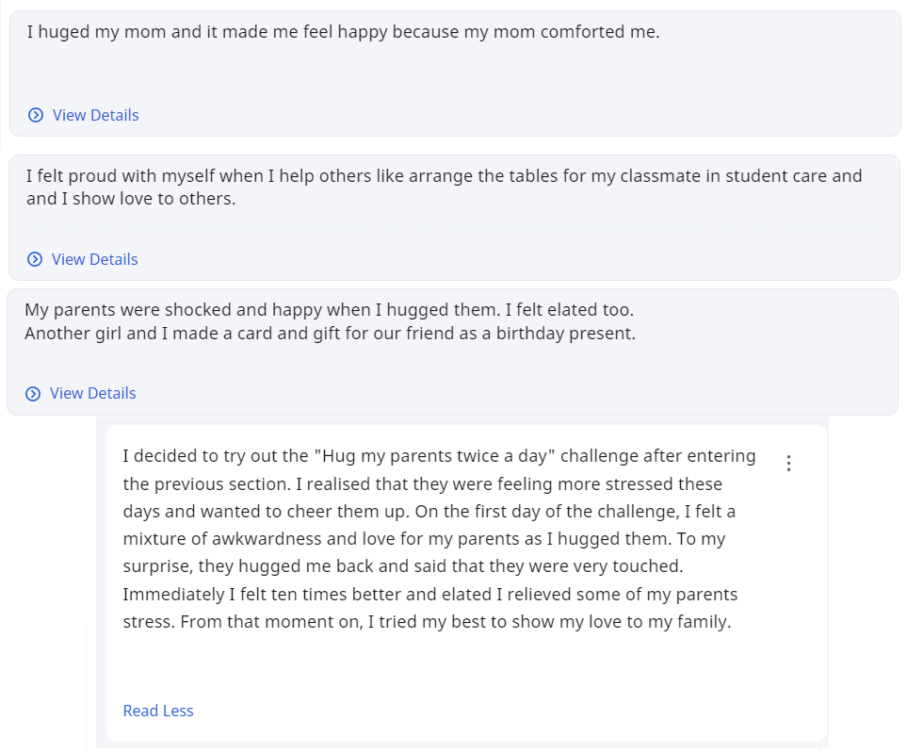Click the arrow icon in the "huged my mom" card
907x753 pixels.
point(36,115)
